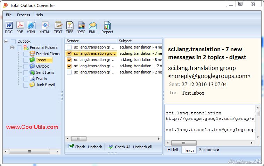Screen dimensions: 264x166
Task: Click the message list horizontal scrollbar thumb
Action: [x=79, y=139]
